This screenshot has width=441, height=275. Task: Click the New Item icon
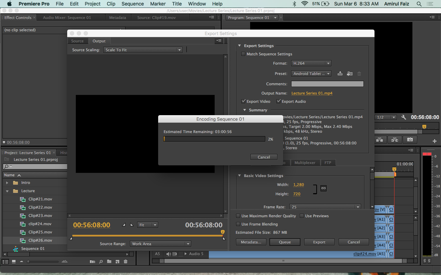click(x=117, y=262)
